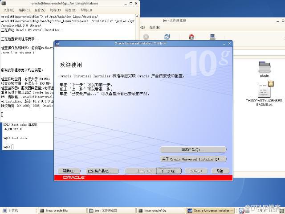The image size is (285, 214).
Task: Switch to Oracle Universal Installer taskbar entry
Action: (x=210, y=210)
